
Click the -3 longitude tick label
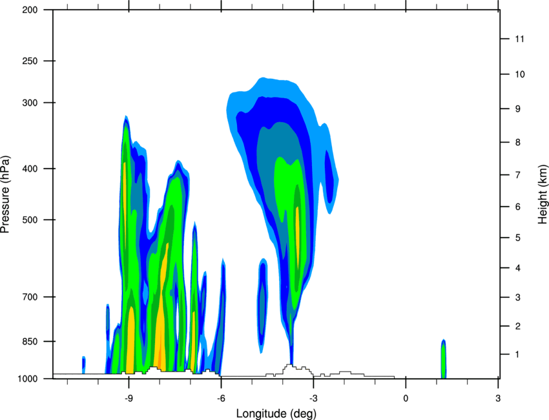313,398
